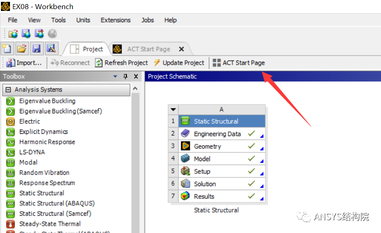This screenshot has height=233, width=381.
Task: Close the ACT Start Page tab
Action: click(x=181, y=49)
